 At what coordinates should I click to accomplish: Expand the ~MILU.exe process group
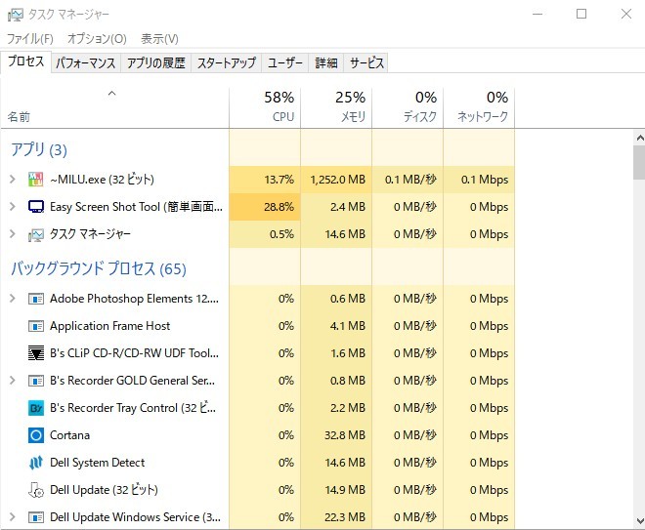pyautogui.click(x=13, y=180)
